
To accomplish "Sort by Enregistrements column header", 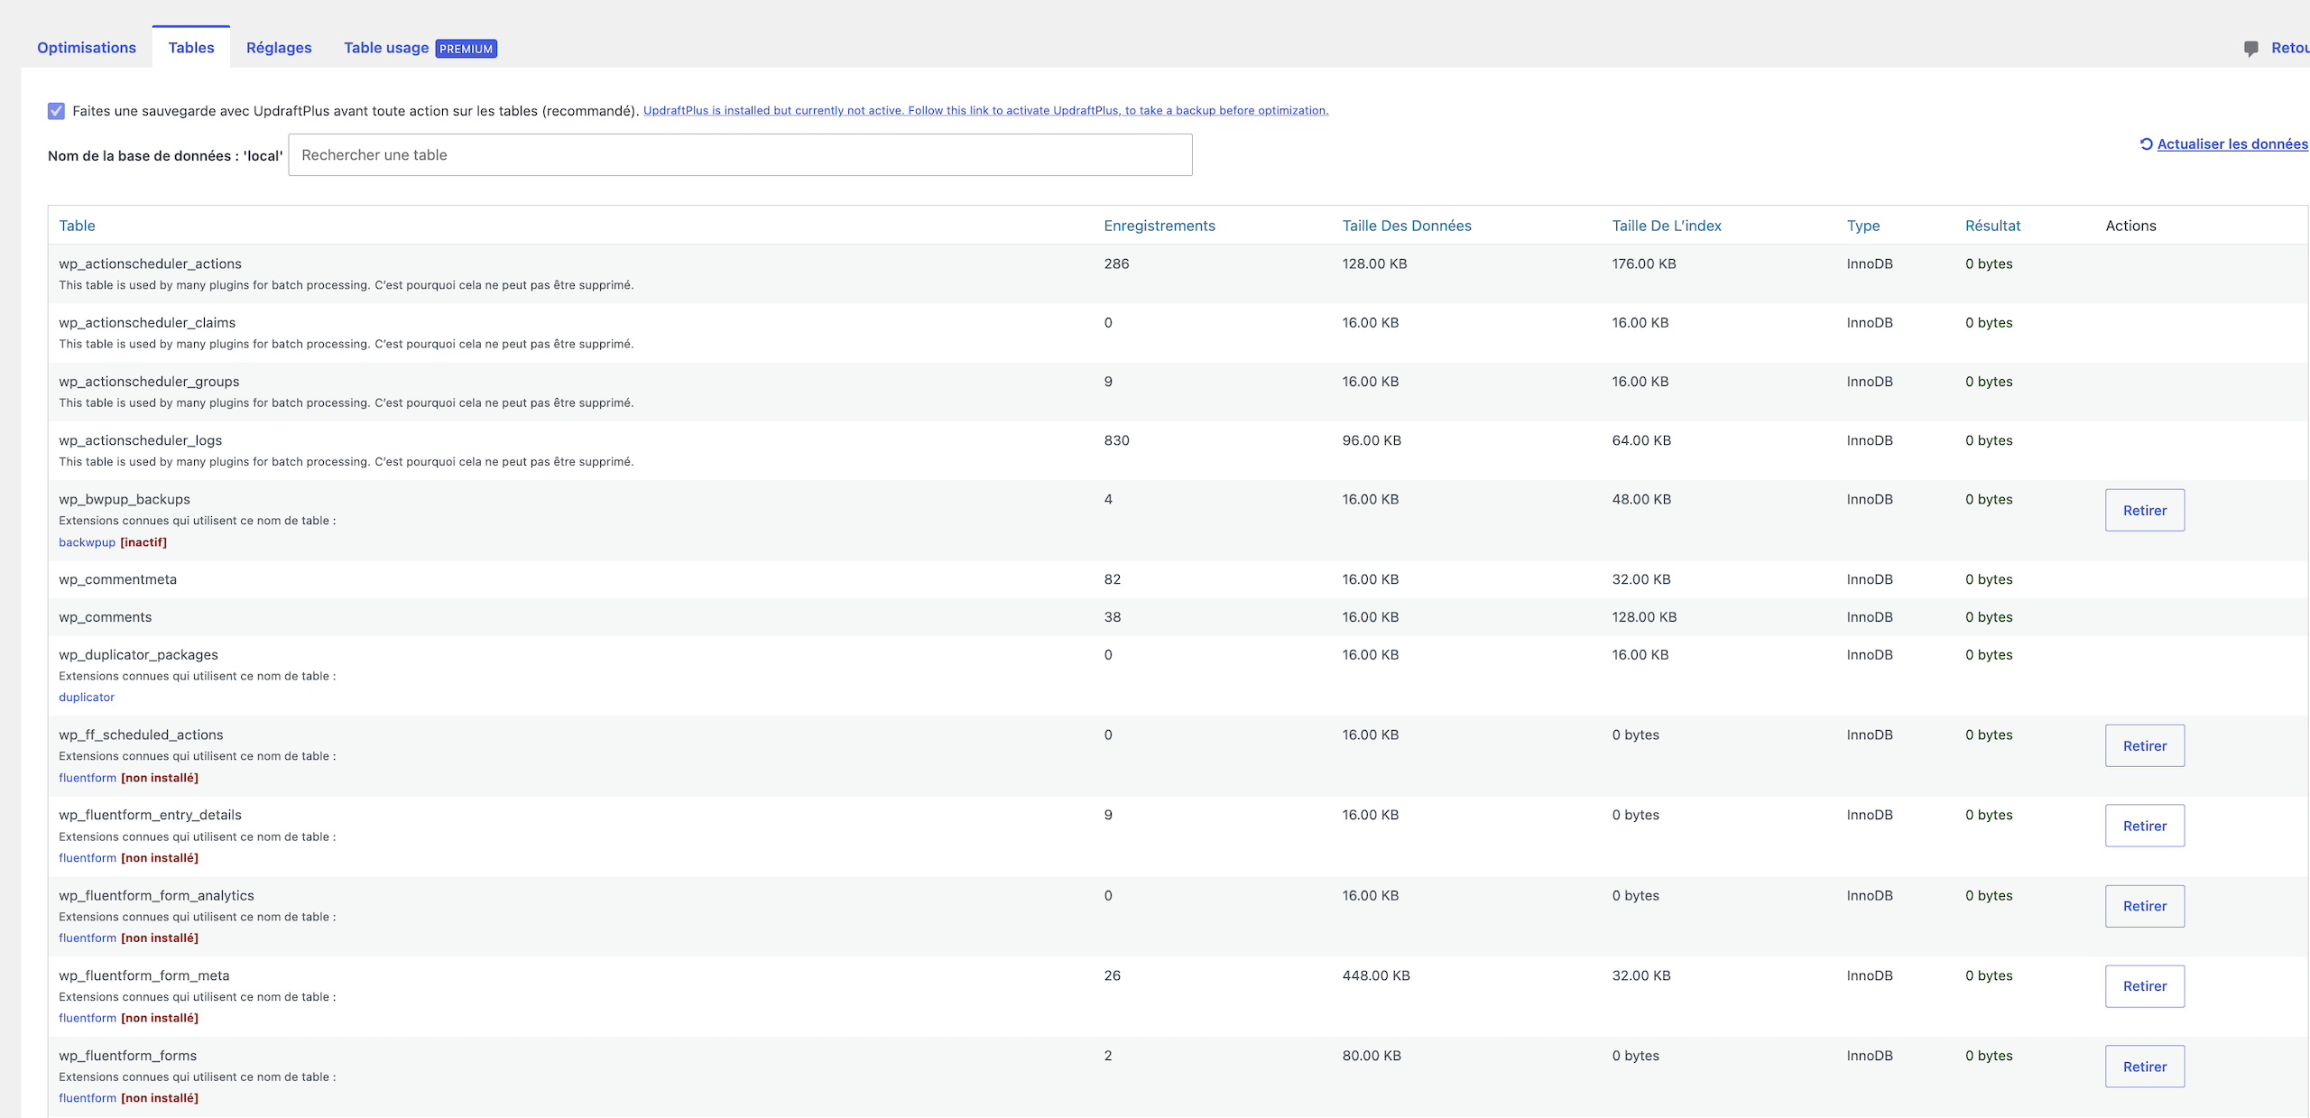I will click(1160, 226).
